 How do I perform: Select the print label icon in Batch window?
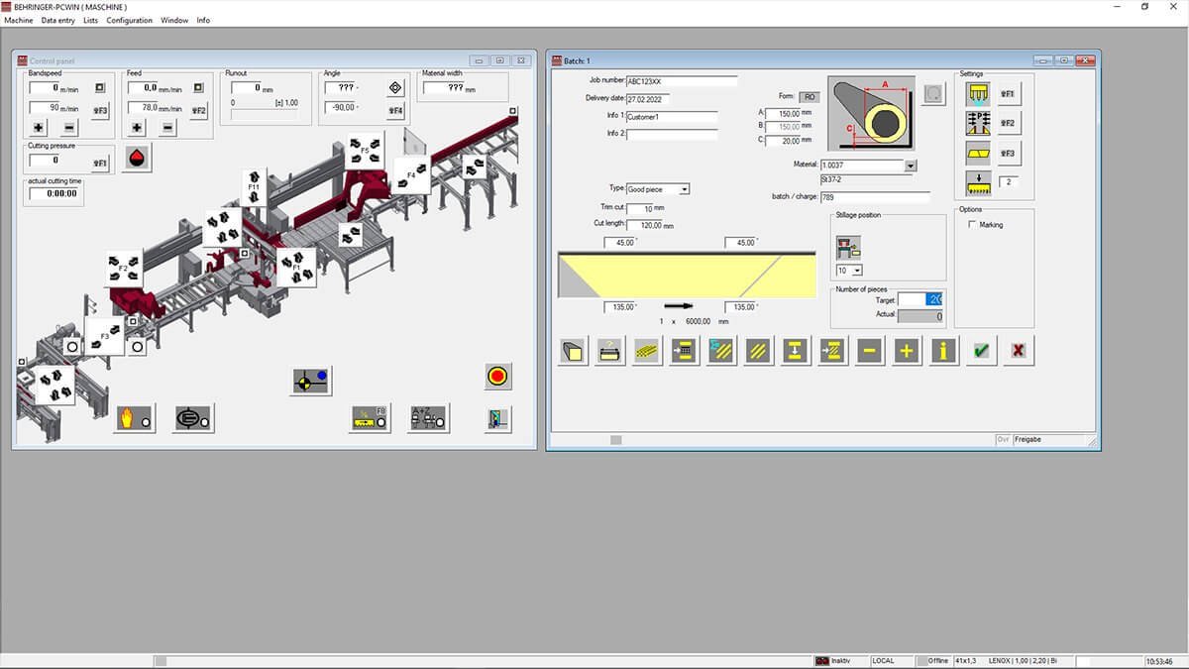[608, 350]
